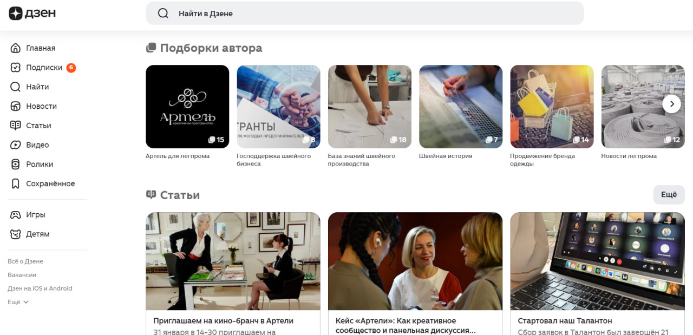
Task: Open Главная via the home icon
Action: (16, 48)
